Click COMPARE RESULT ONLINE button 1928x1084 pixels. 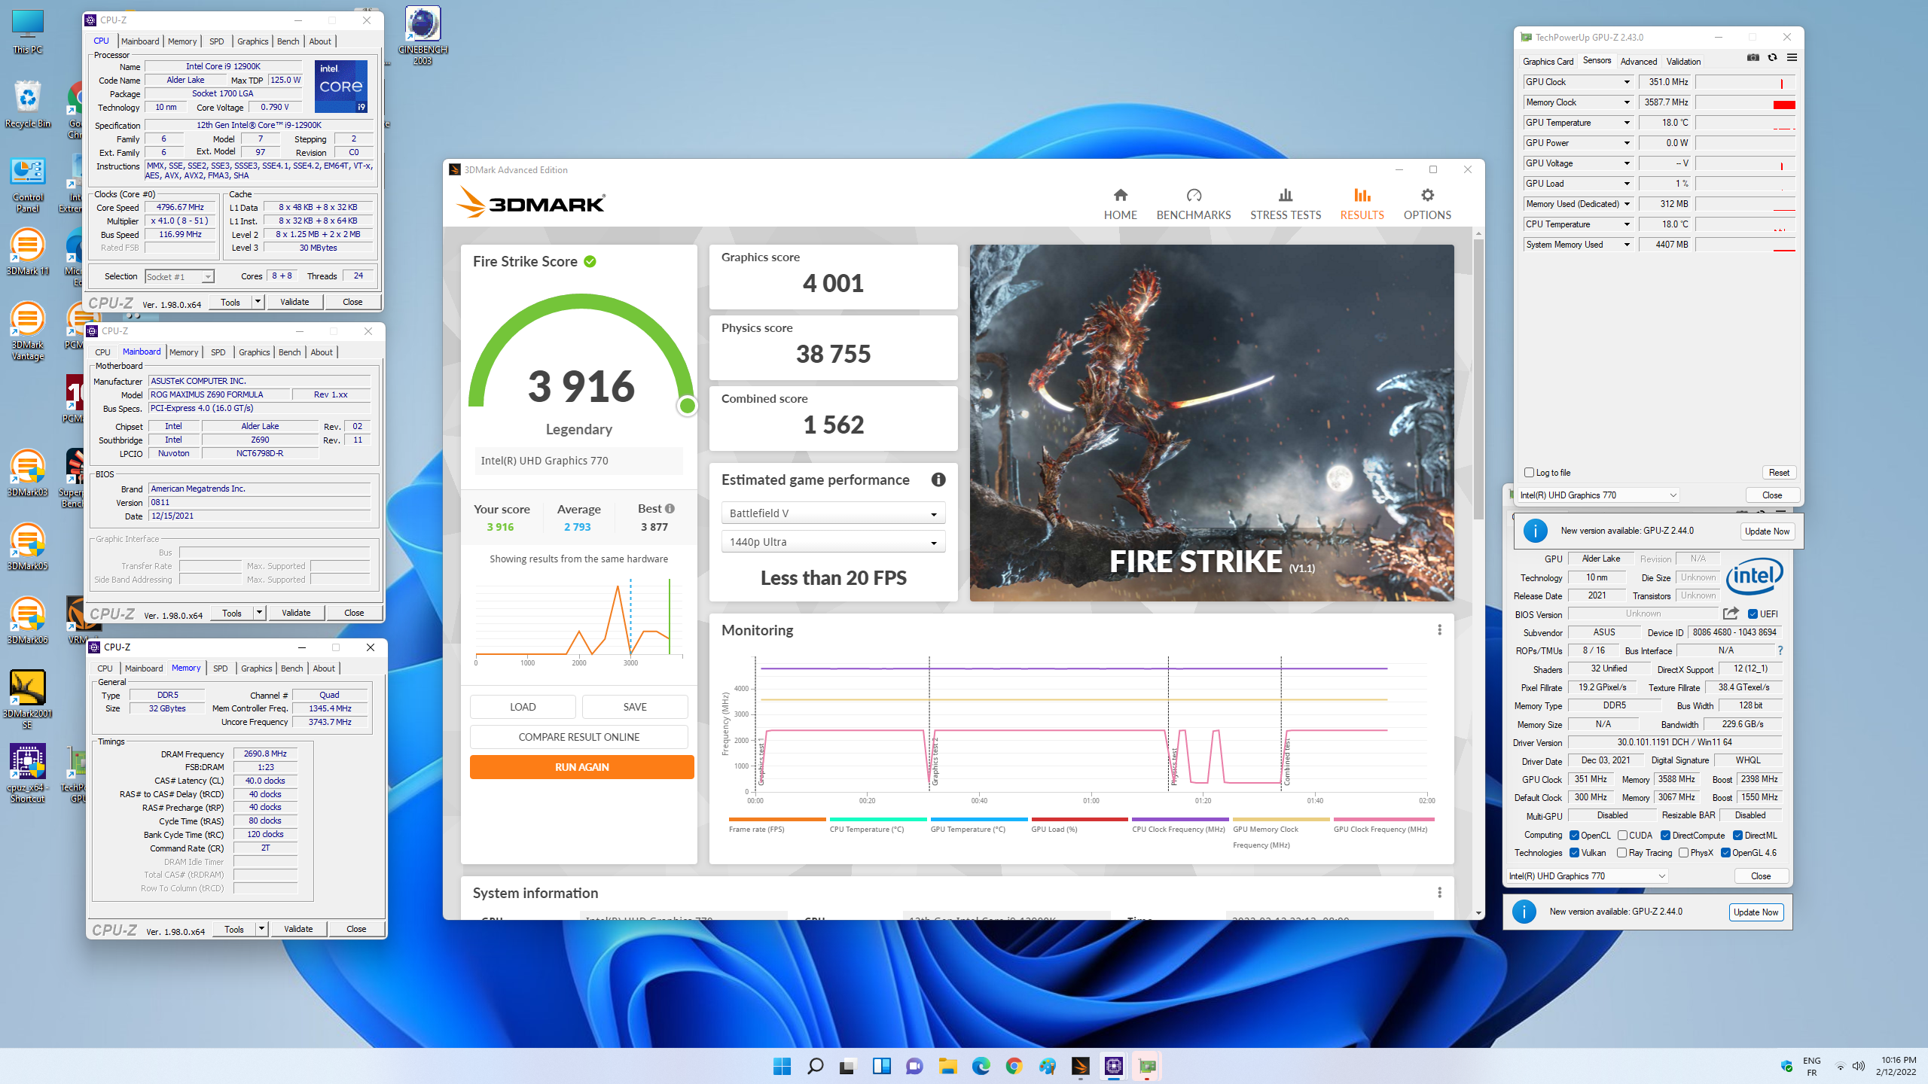(578, 737)
